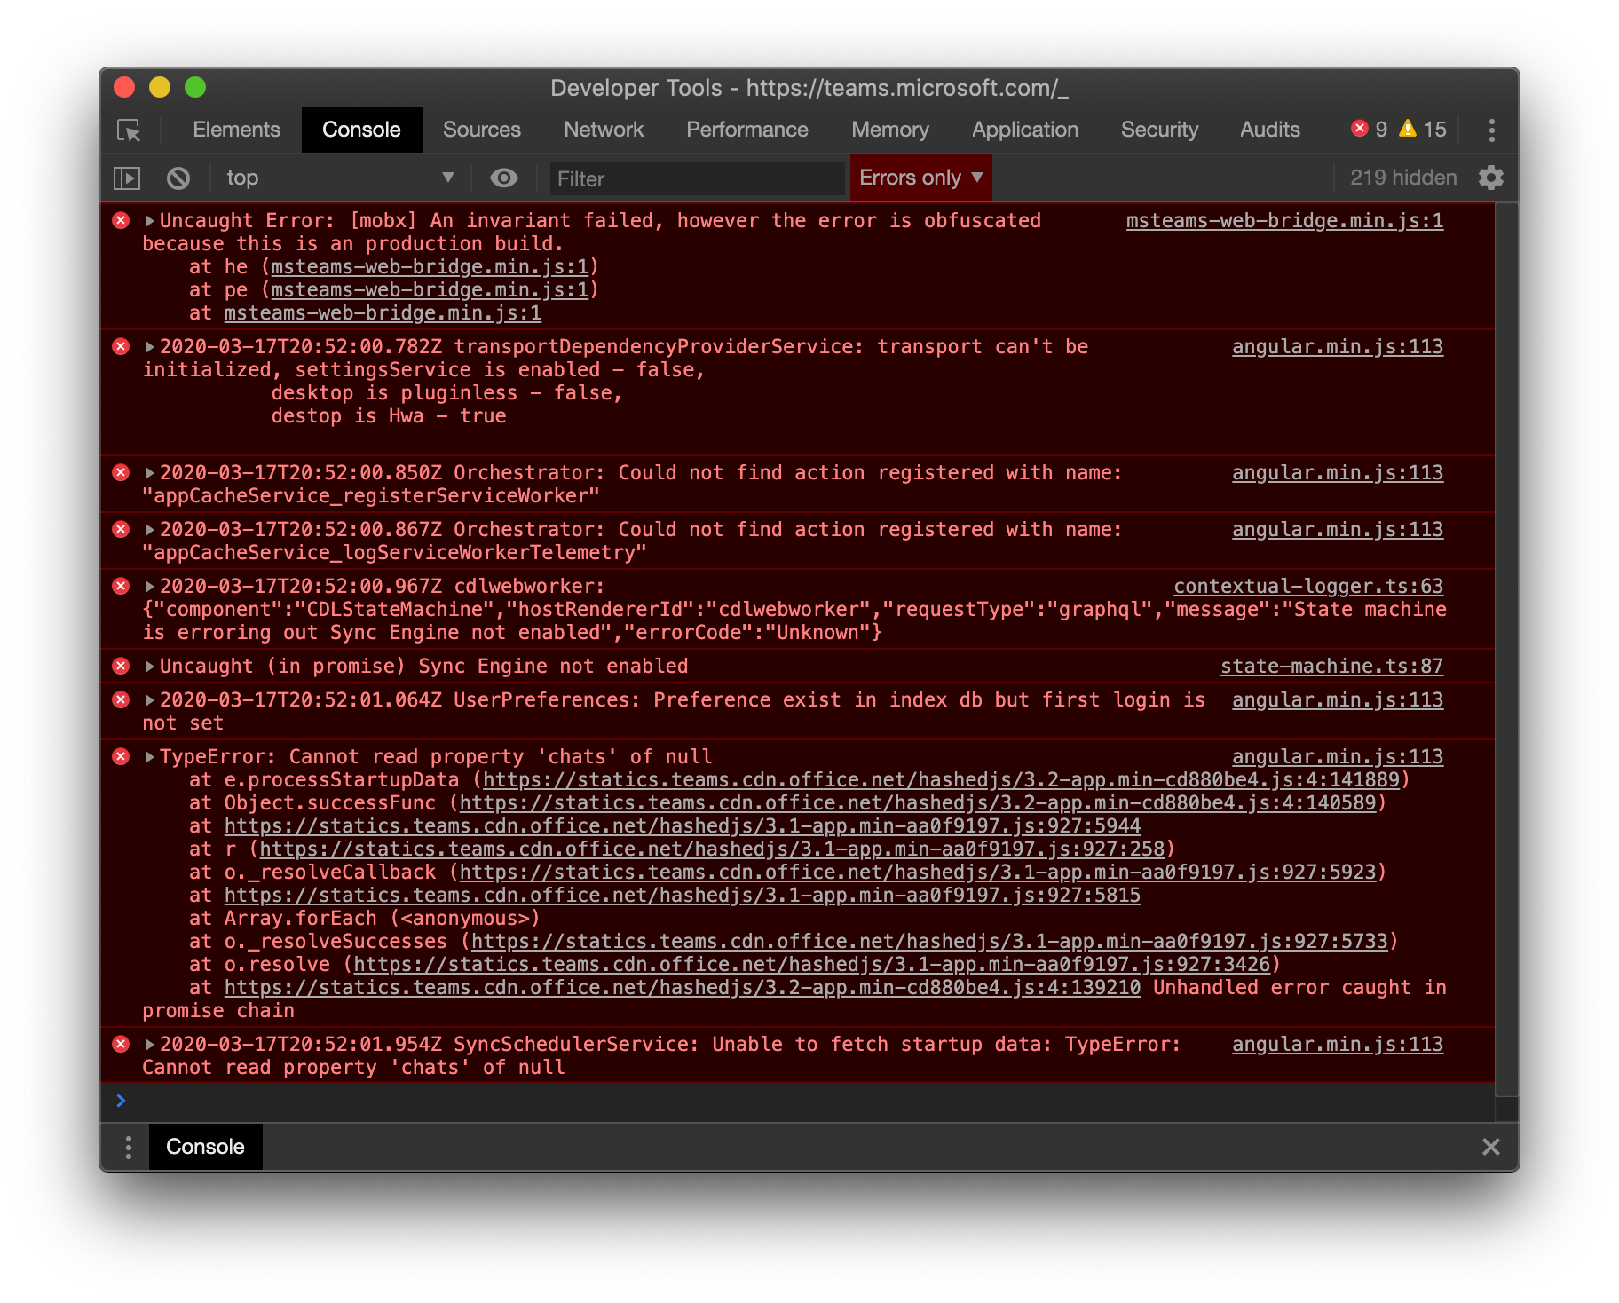
Task: Switch to the Security tab
Action: coord(1159,130)
